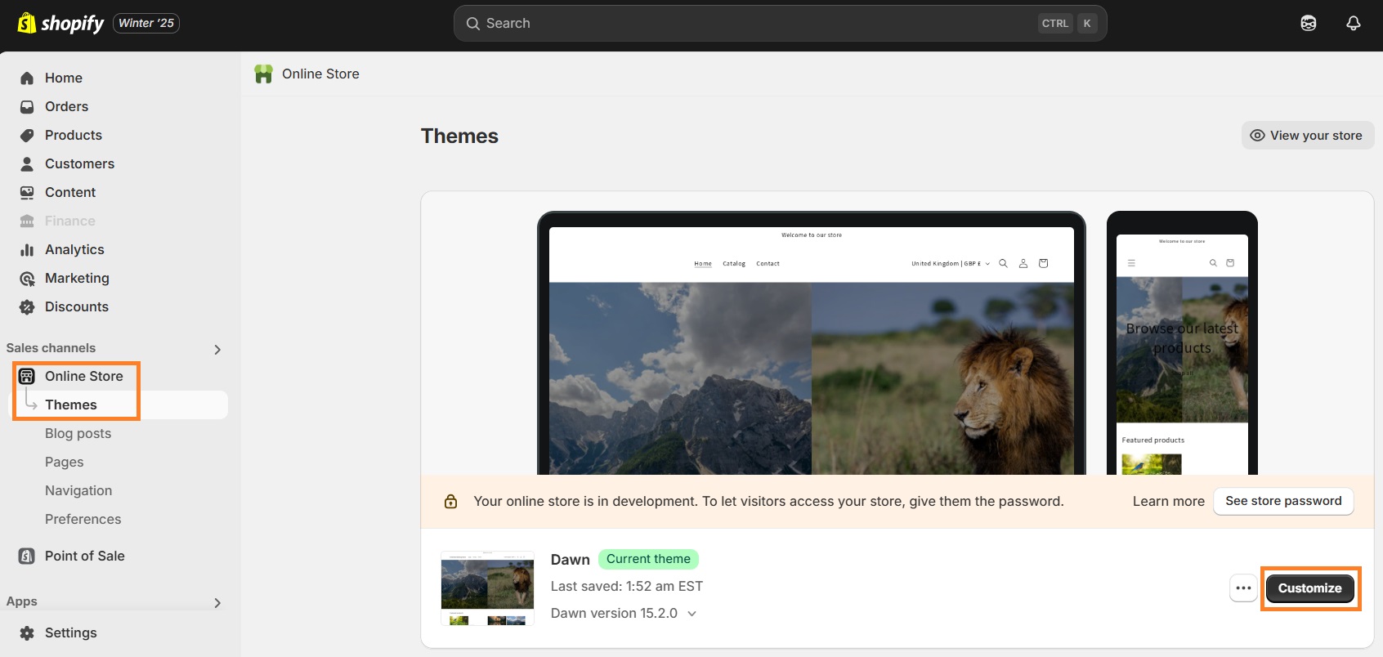This screenshot has width=1383, height=657.
Task: Click the Discounts badge icon
Action: pyautogui.click(x=27, y=307)
